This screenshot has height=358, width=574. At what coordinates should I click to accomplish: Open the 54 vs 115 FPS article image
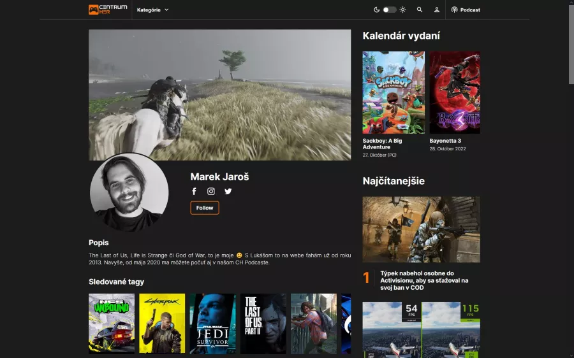click(x=422, y=330)
